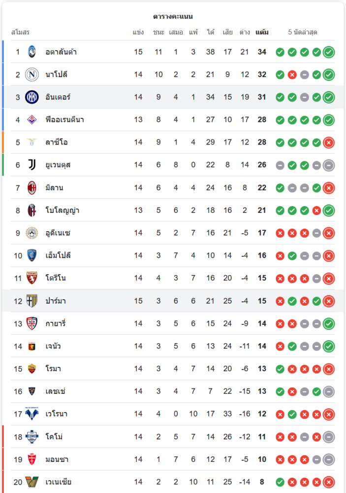Open the เจนัว team link

pos(53,346)
